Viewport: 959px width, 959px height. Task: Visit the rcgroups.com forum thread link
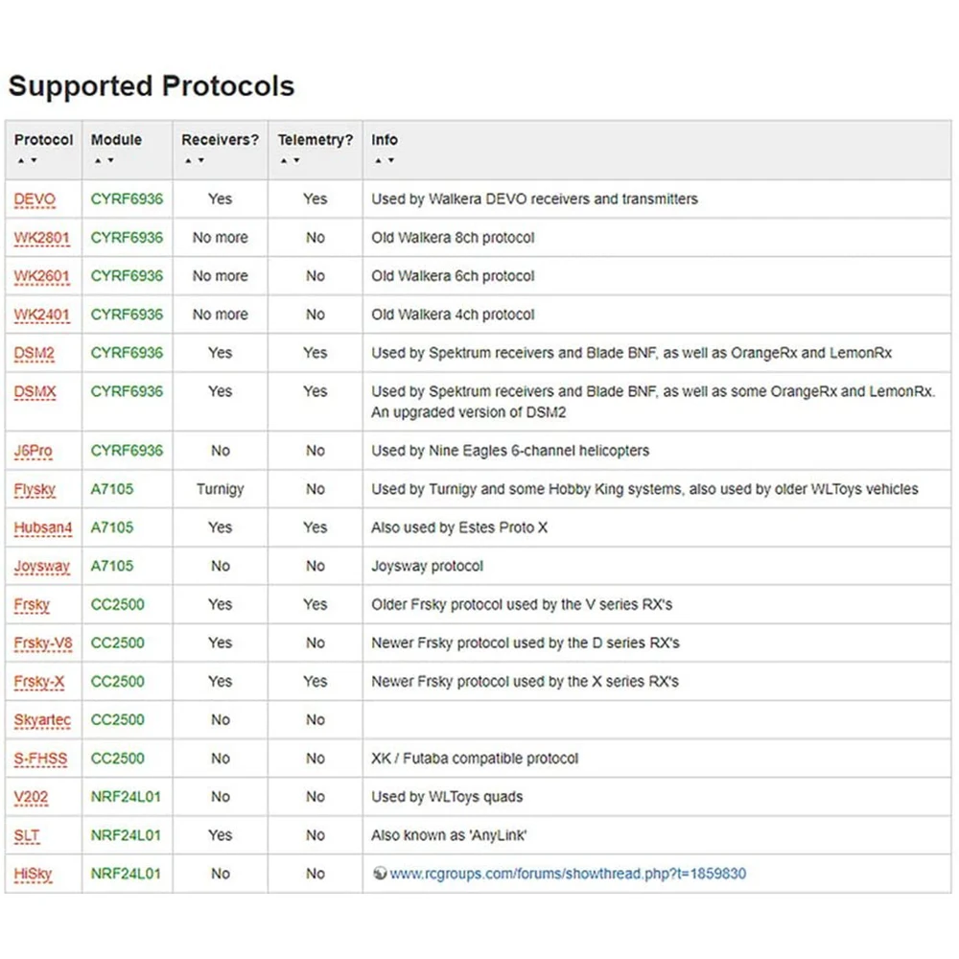coord(568,874)
